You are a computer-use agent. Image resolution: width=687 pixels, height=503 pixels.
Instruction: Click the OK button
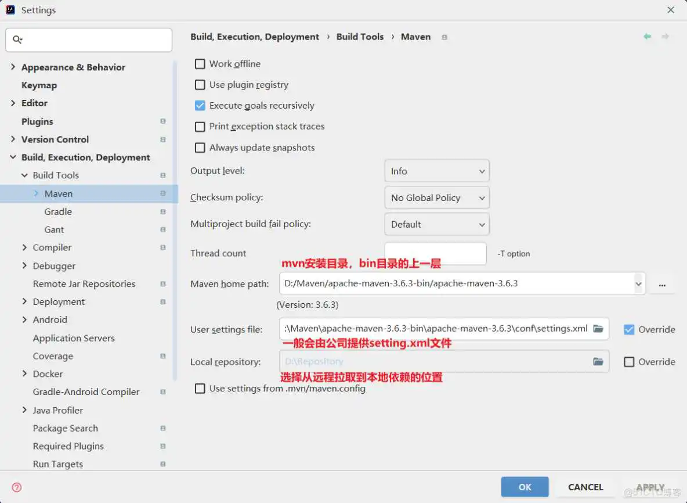click(525, 487)
